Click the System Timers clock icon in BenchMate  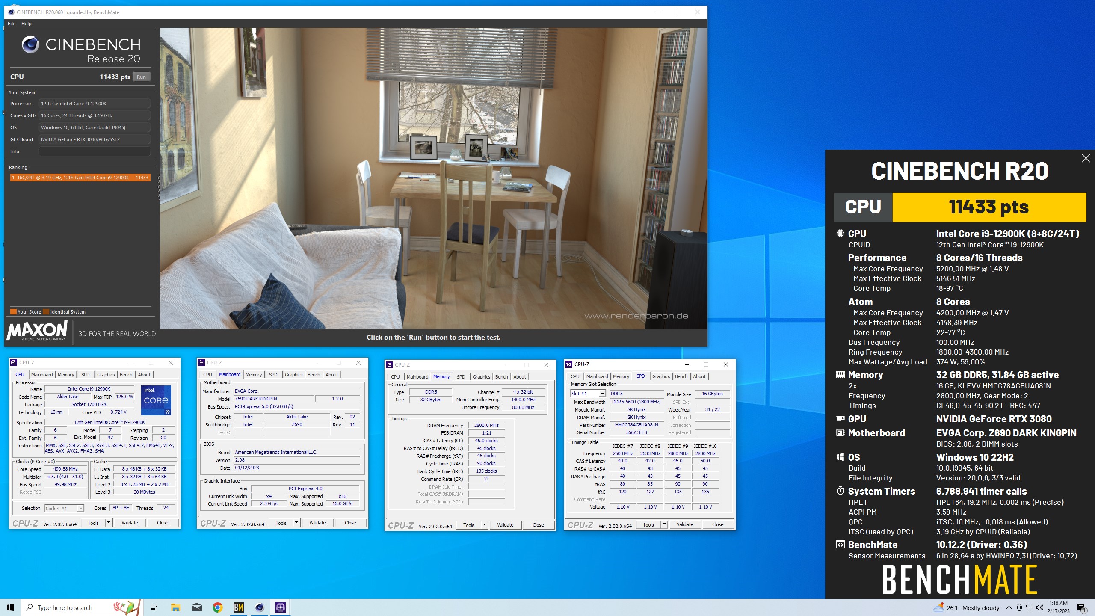[x=840, y=491]
